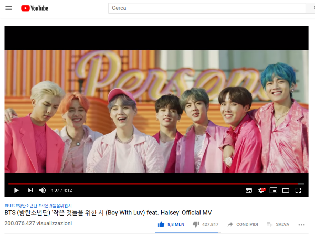Open the player settings gear
Viewport: 315px width, 237px height.
coord(261,190)
